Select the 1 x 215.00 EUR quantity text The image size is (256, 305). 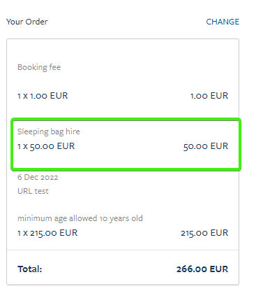[x=47, y=233]
